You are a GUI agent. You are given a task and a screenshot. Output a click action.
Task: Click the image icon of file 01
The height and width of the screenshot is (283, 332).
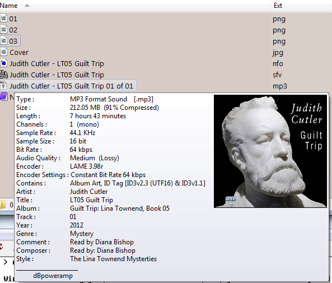(3, 18)
